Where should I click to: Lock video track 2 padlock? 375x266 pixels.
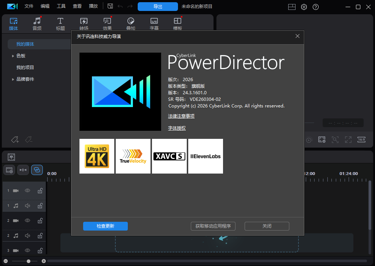(x=40, y=221)
